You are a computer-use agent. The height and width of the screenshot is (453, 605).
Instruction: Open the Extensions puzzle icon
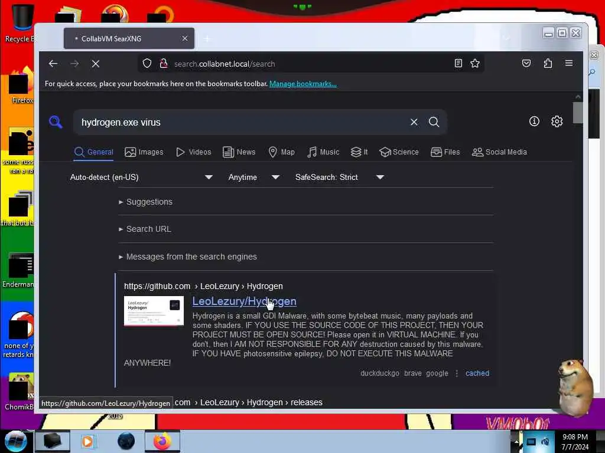click(x=548, y=63)
